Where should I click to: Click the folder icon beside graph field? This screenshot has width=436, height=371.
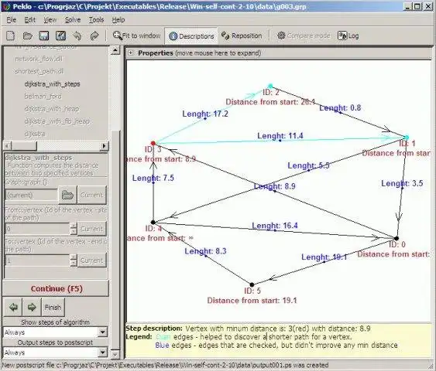(x=67, y=195)
